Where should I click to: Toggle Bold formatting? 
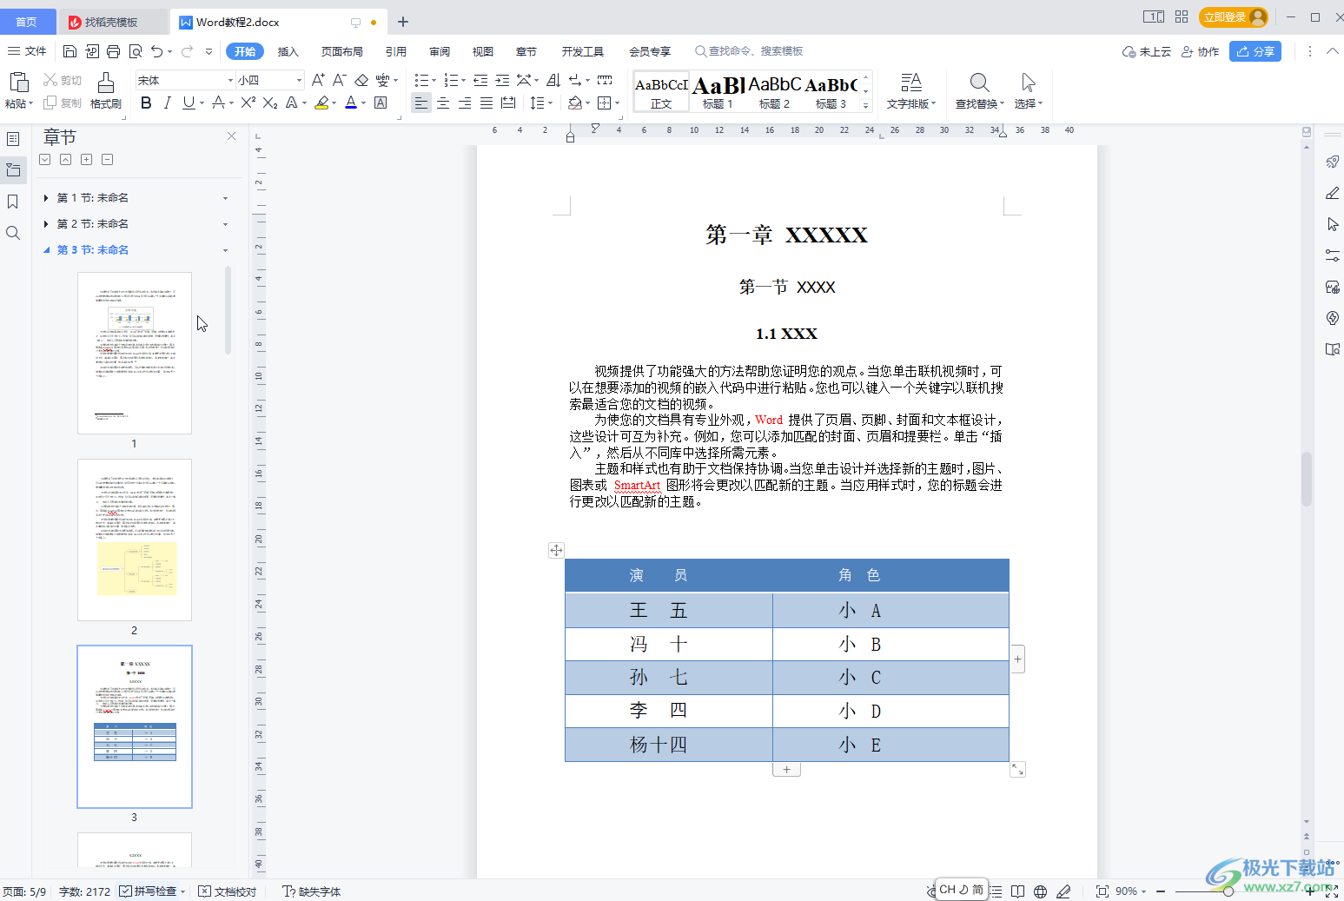click(x=146, y=103)
